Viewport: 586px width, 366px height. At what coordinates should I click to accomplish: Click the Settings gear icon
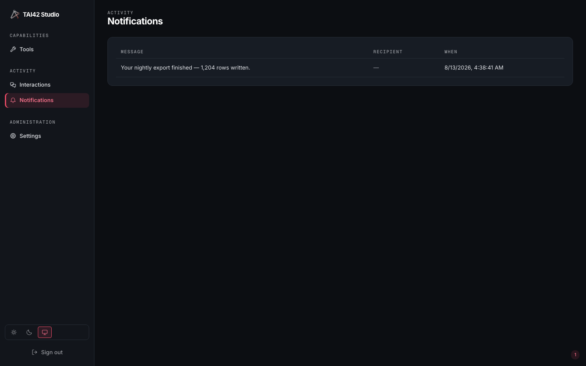pyautogui.click(x=13, y=136)
